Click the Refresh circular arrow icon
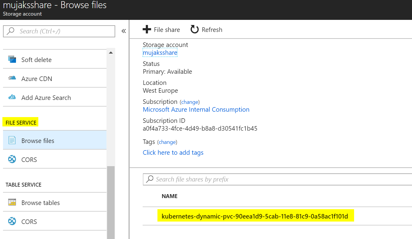This screenshot has width=412, height=239. (195, 29)
